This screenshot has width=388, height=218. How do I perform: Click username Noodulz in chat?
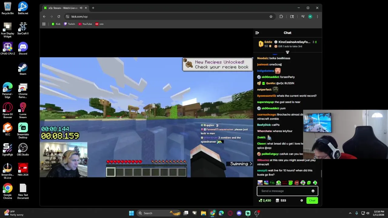(263, 58)
